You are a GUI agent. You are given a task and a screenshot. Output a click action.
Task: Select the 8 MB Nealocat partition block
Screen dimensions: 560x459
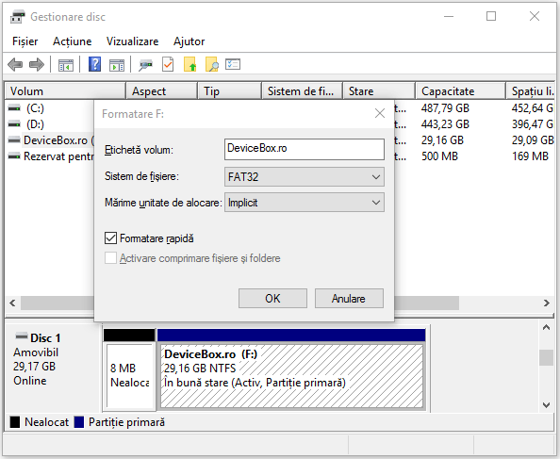tap(129, 375)
